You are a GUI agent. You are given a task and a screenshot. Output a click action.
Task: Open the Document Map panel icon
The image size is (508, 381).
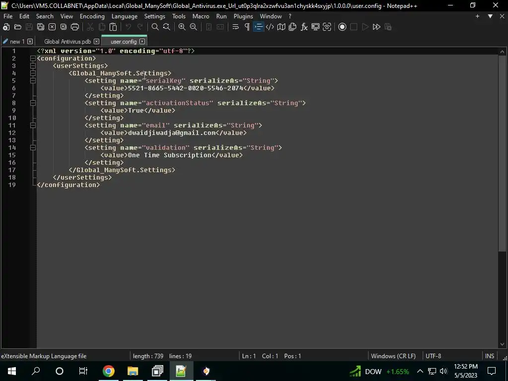281,27
